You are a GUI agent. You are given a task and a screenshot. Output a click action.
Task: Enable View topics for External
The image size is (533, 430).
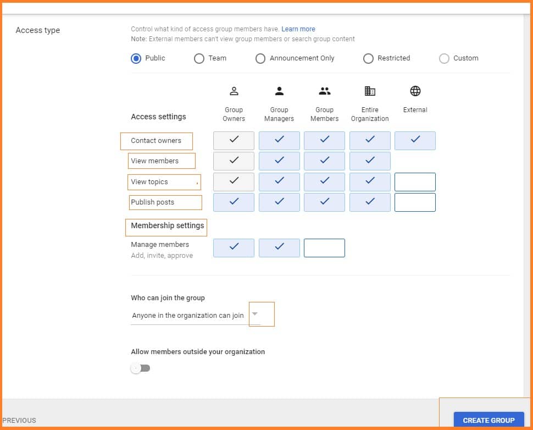(x=415, y=182)
